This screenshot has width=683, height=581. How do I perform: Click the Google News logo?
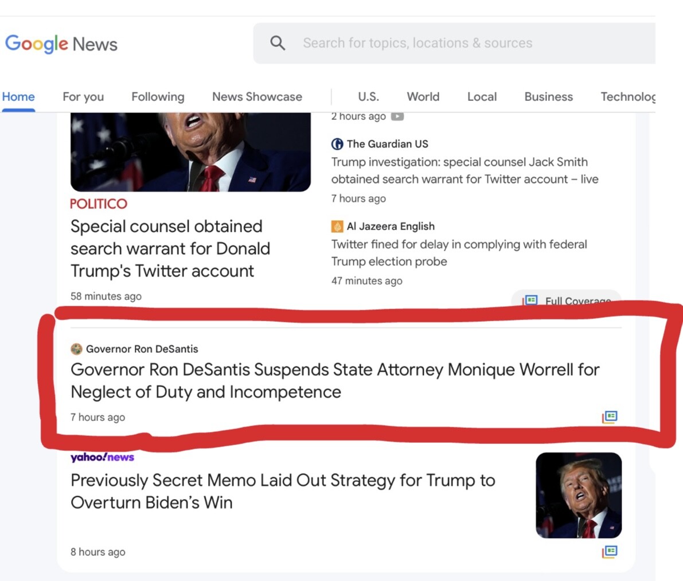pos(61,44)
